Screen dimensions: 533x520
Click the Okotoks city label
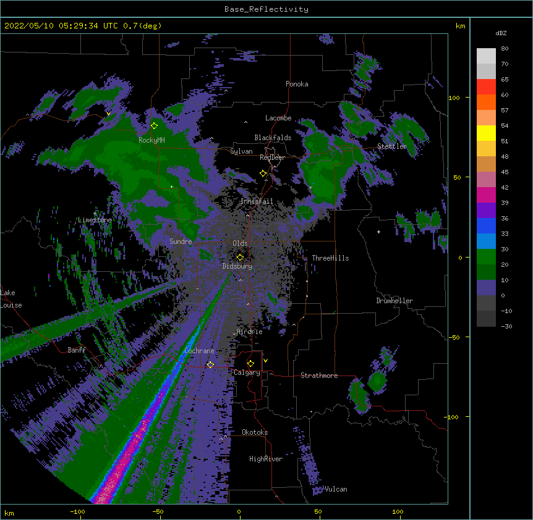255,432
